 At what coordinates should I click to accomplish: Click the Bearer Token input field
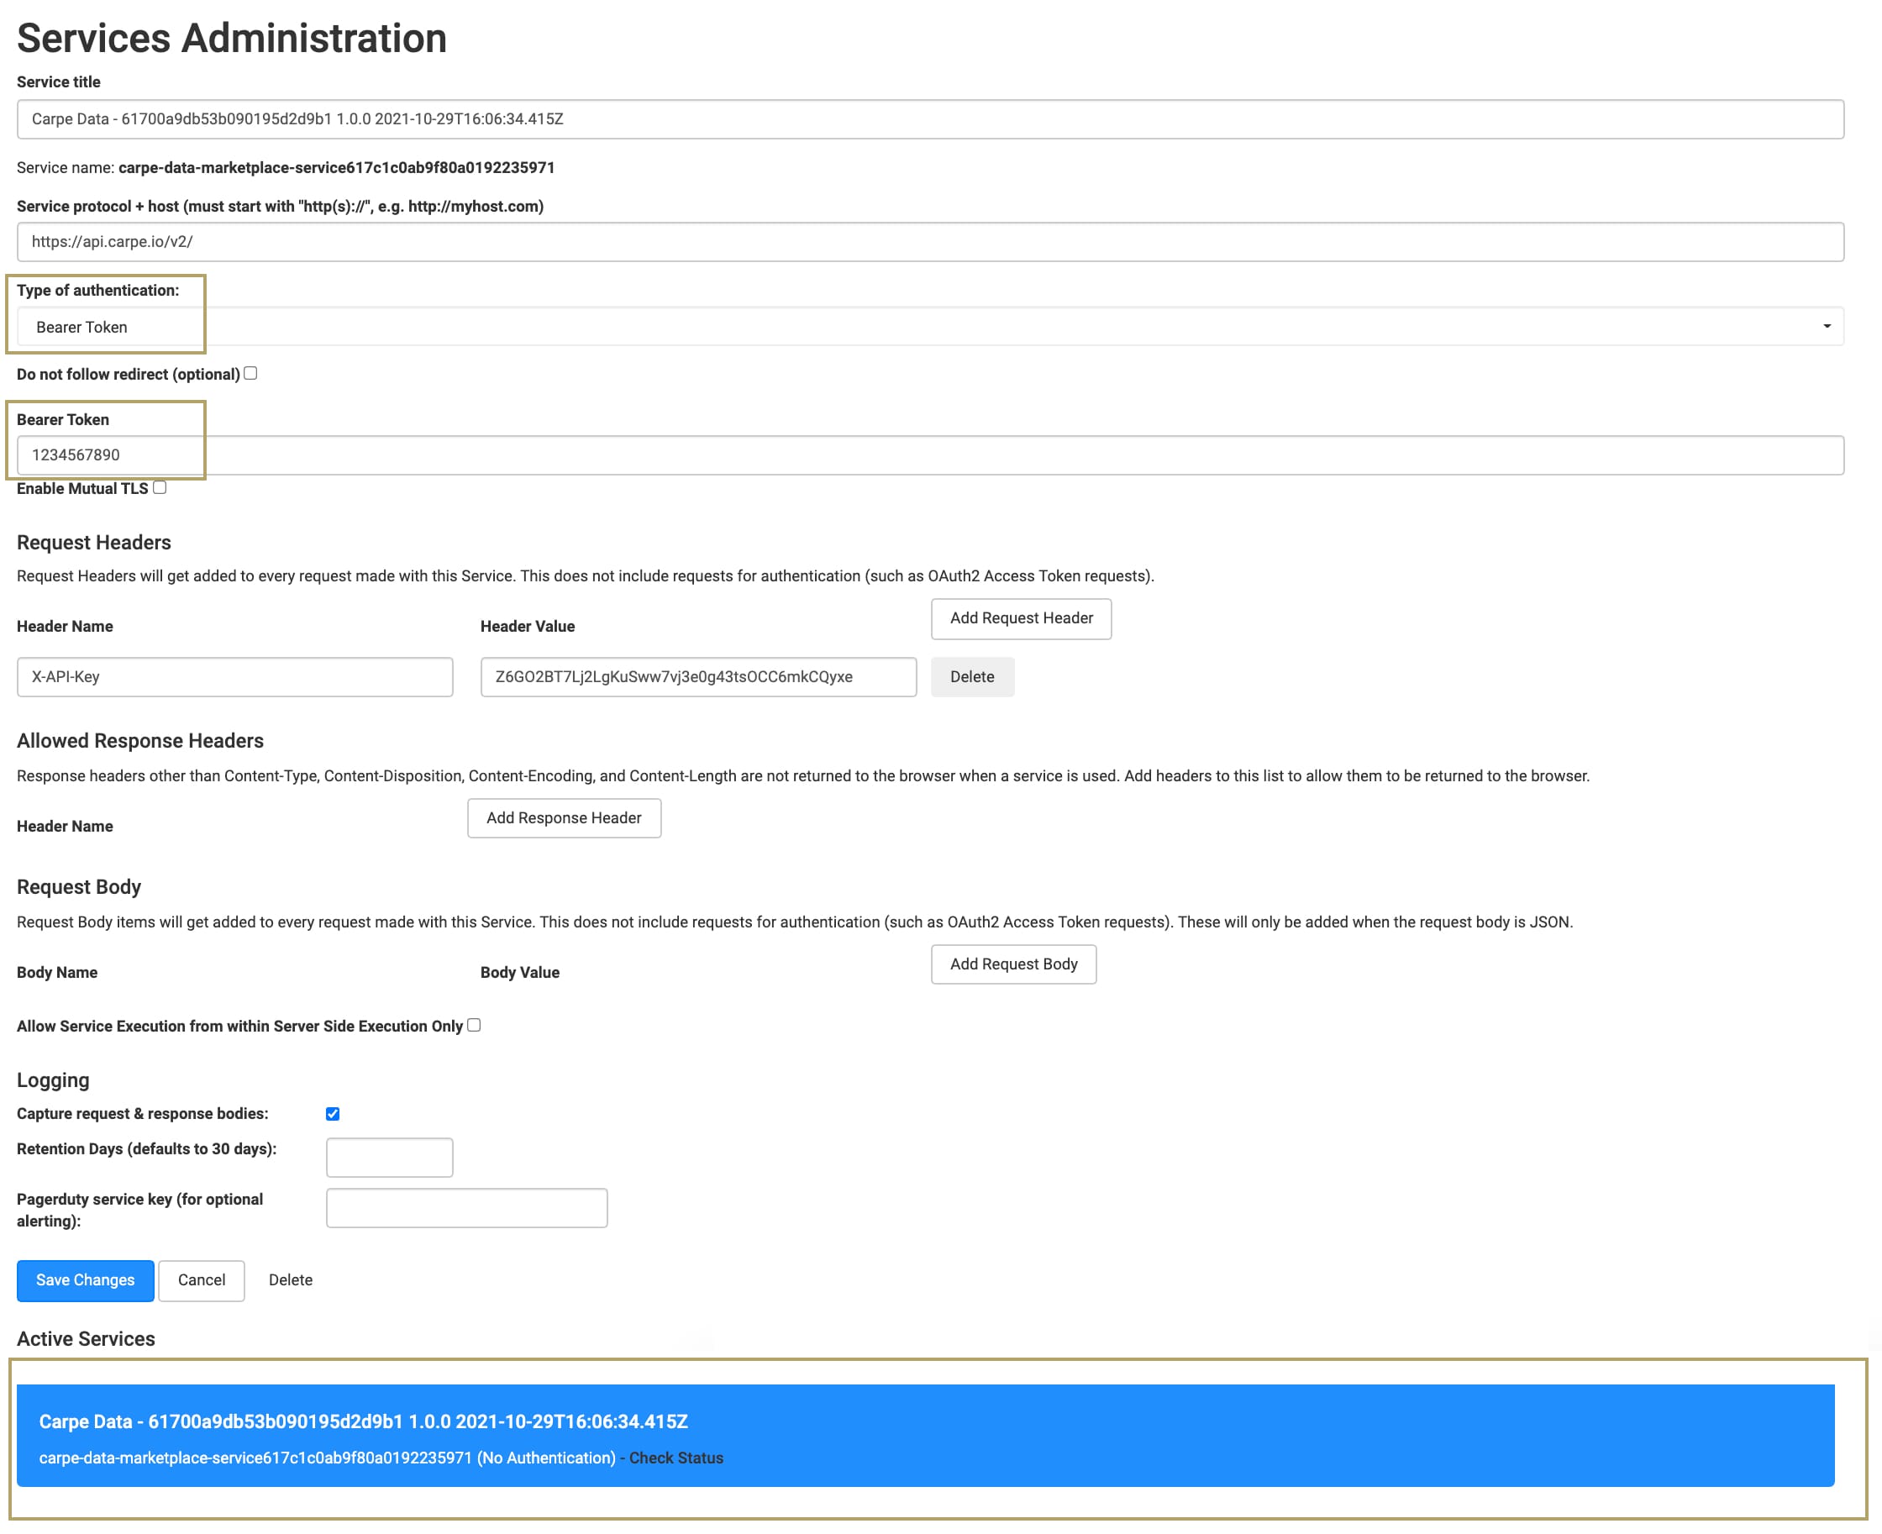pyautogui.click(x=929, y=455)
